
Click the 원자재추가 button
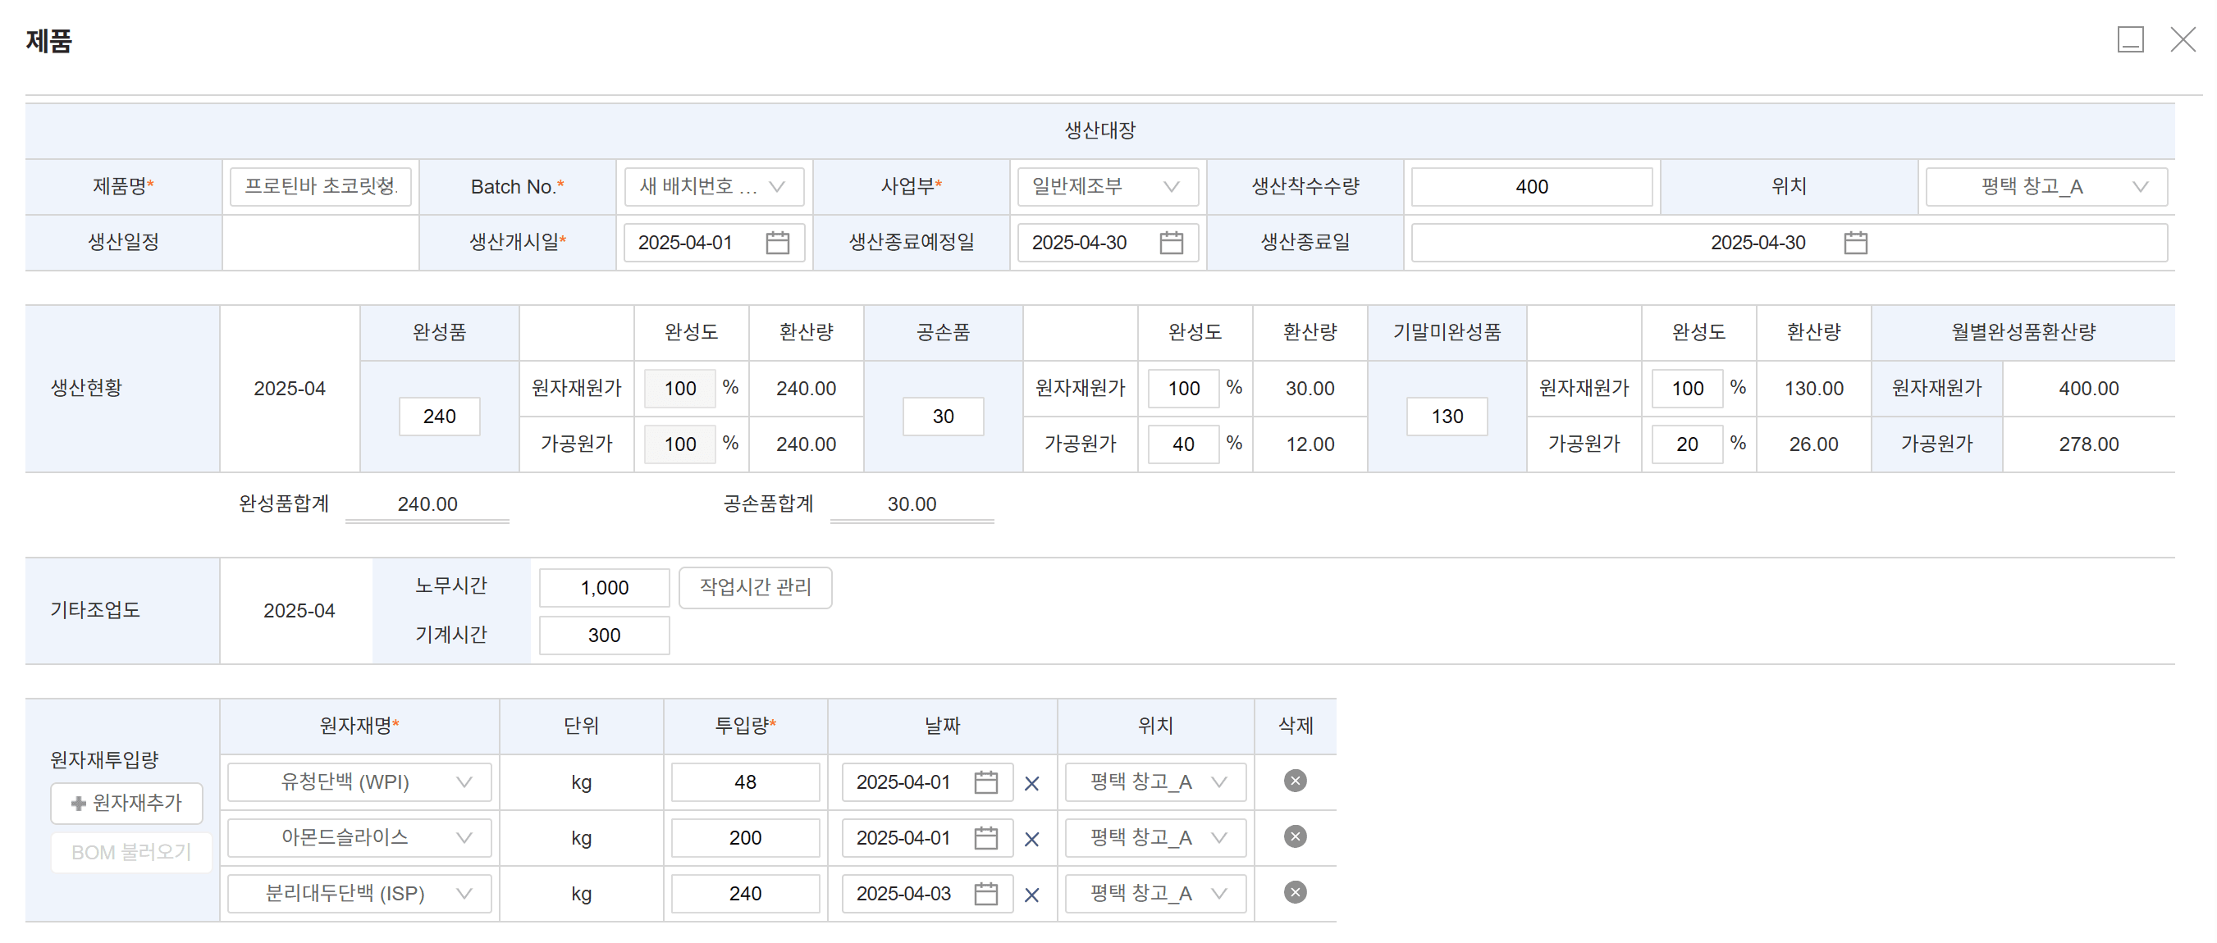pos(126,803)
